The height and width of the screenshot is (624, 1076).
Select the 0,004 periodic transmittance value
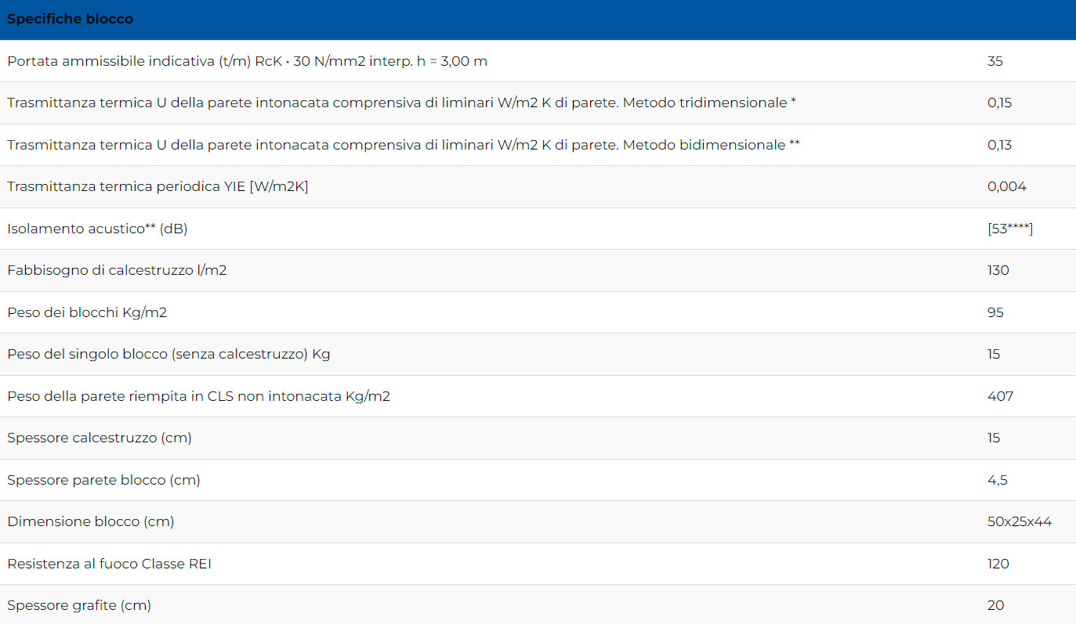[1007, 186]
